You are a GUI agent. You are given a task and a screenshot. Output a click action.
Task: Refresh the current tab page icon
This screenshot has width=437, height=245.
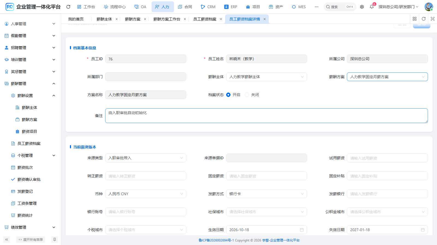[x=424, y=19]
